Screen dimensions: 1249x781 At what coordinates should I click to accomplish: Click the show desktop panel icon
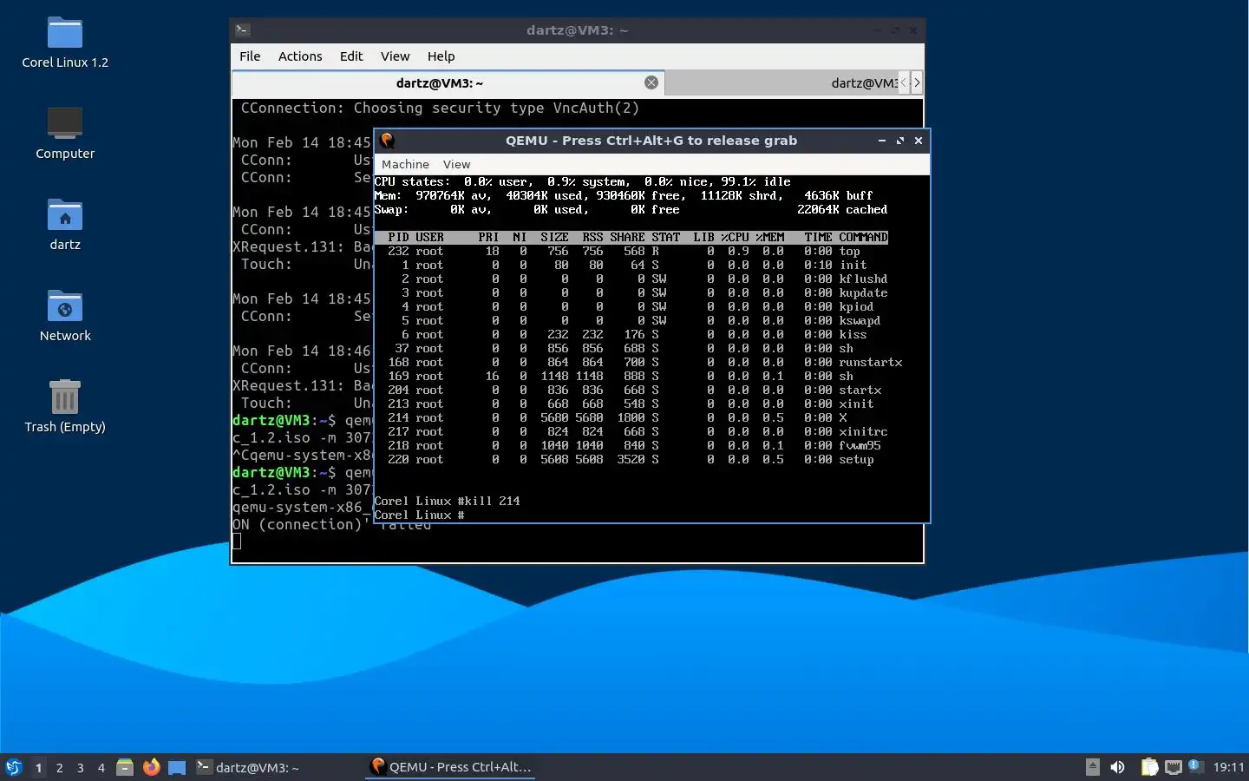[x=177, y=767]
